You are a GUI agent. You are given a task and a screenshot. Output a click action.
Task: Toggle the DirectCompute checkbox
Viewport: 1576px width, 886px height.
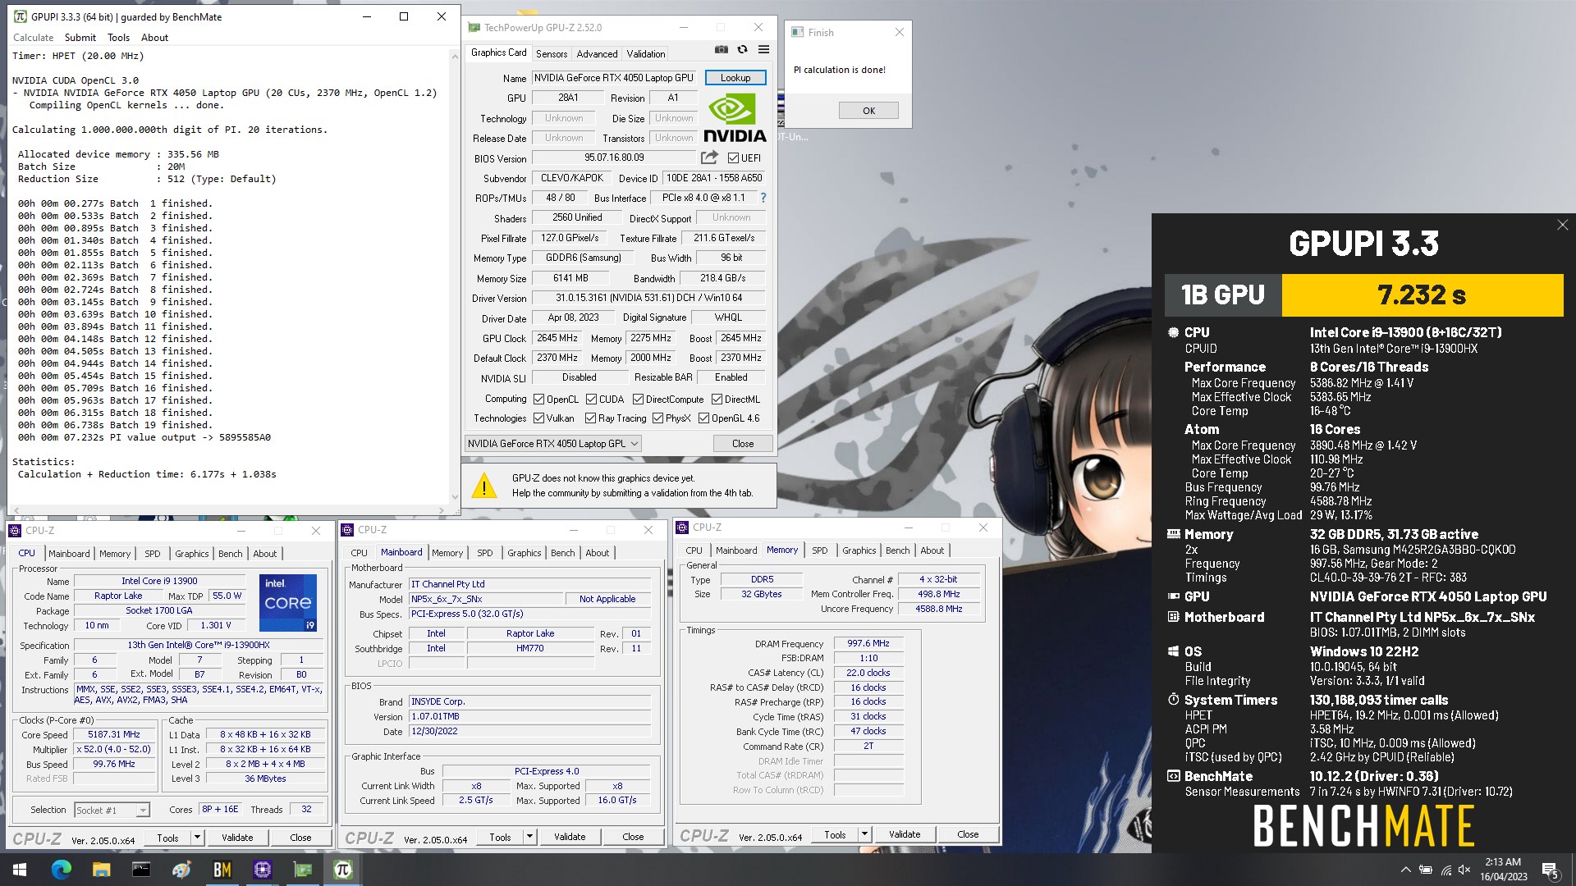(x=638, y=400)
